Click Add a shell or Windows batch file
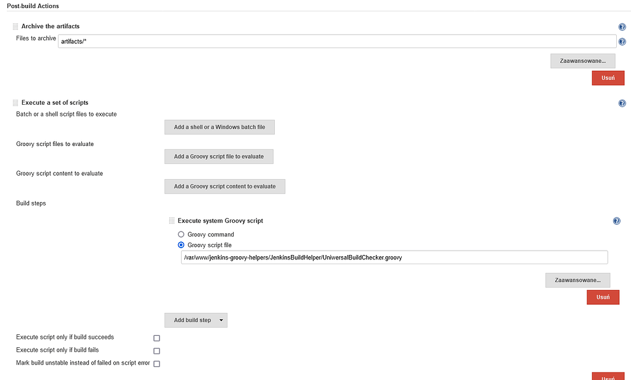The width and height of the screenshot is (631, 380). 219,127
